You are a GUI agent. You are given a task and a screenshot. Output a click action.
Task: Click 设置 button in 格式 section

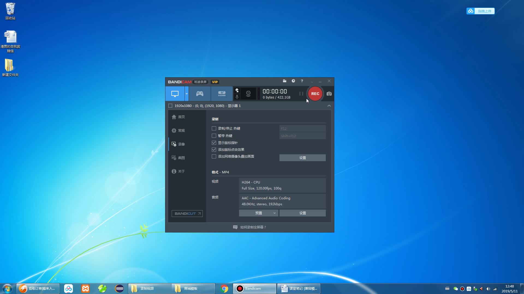tap(302, 213)
